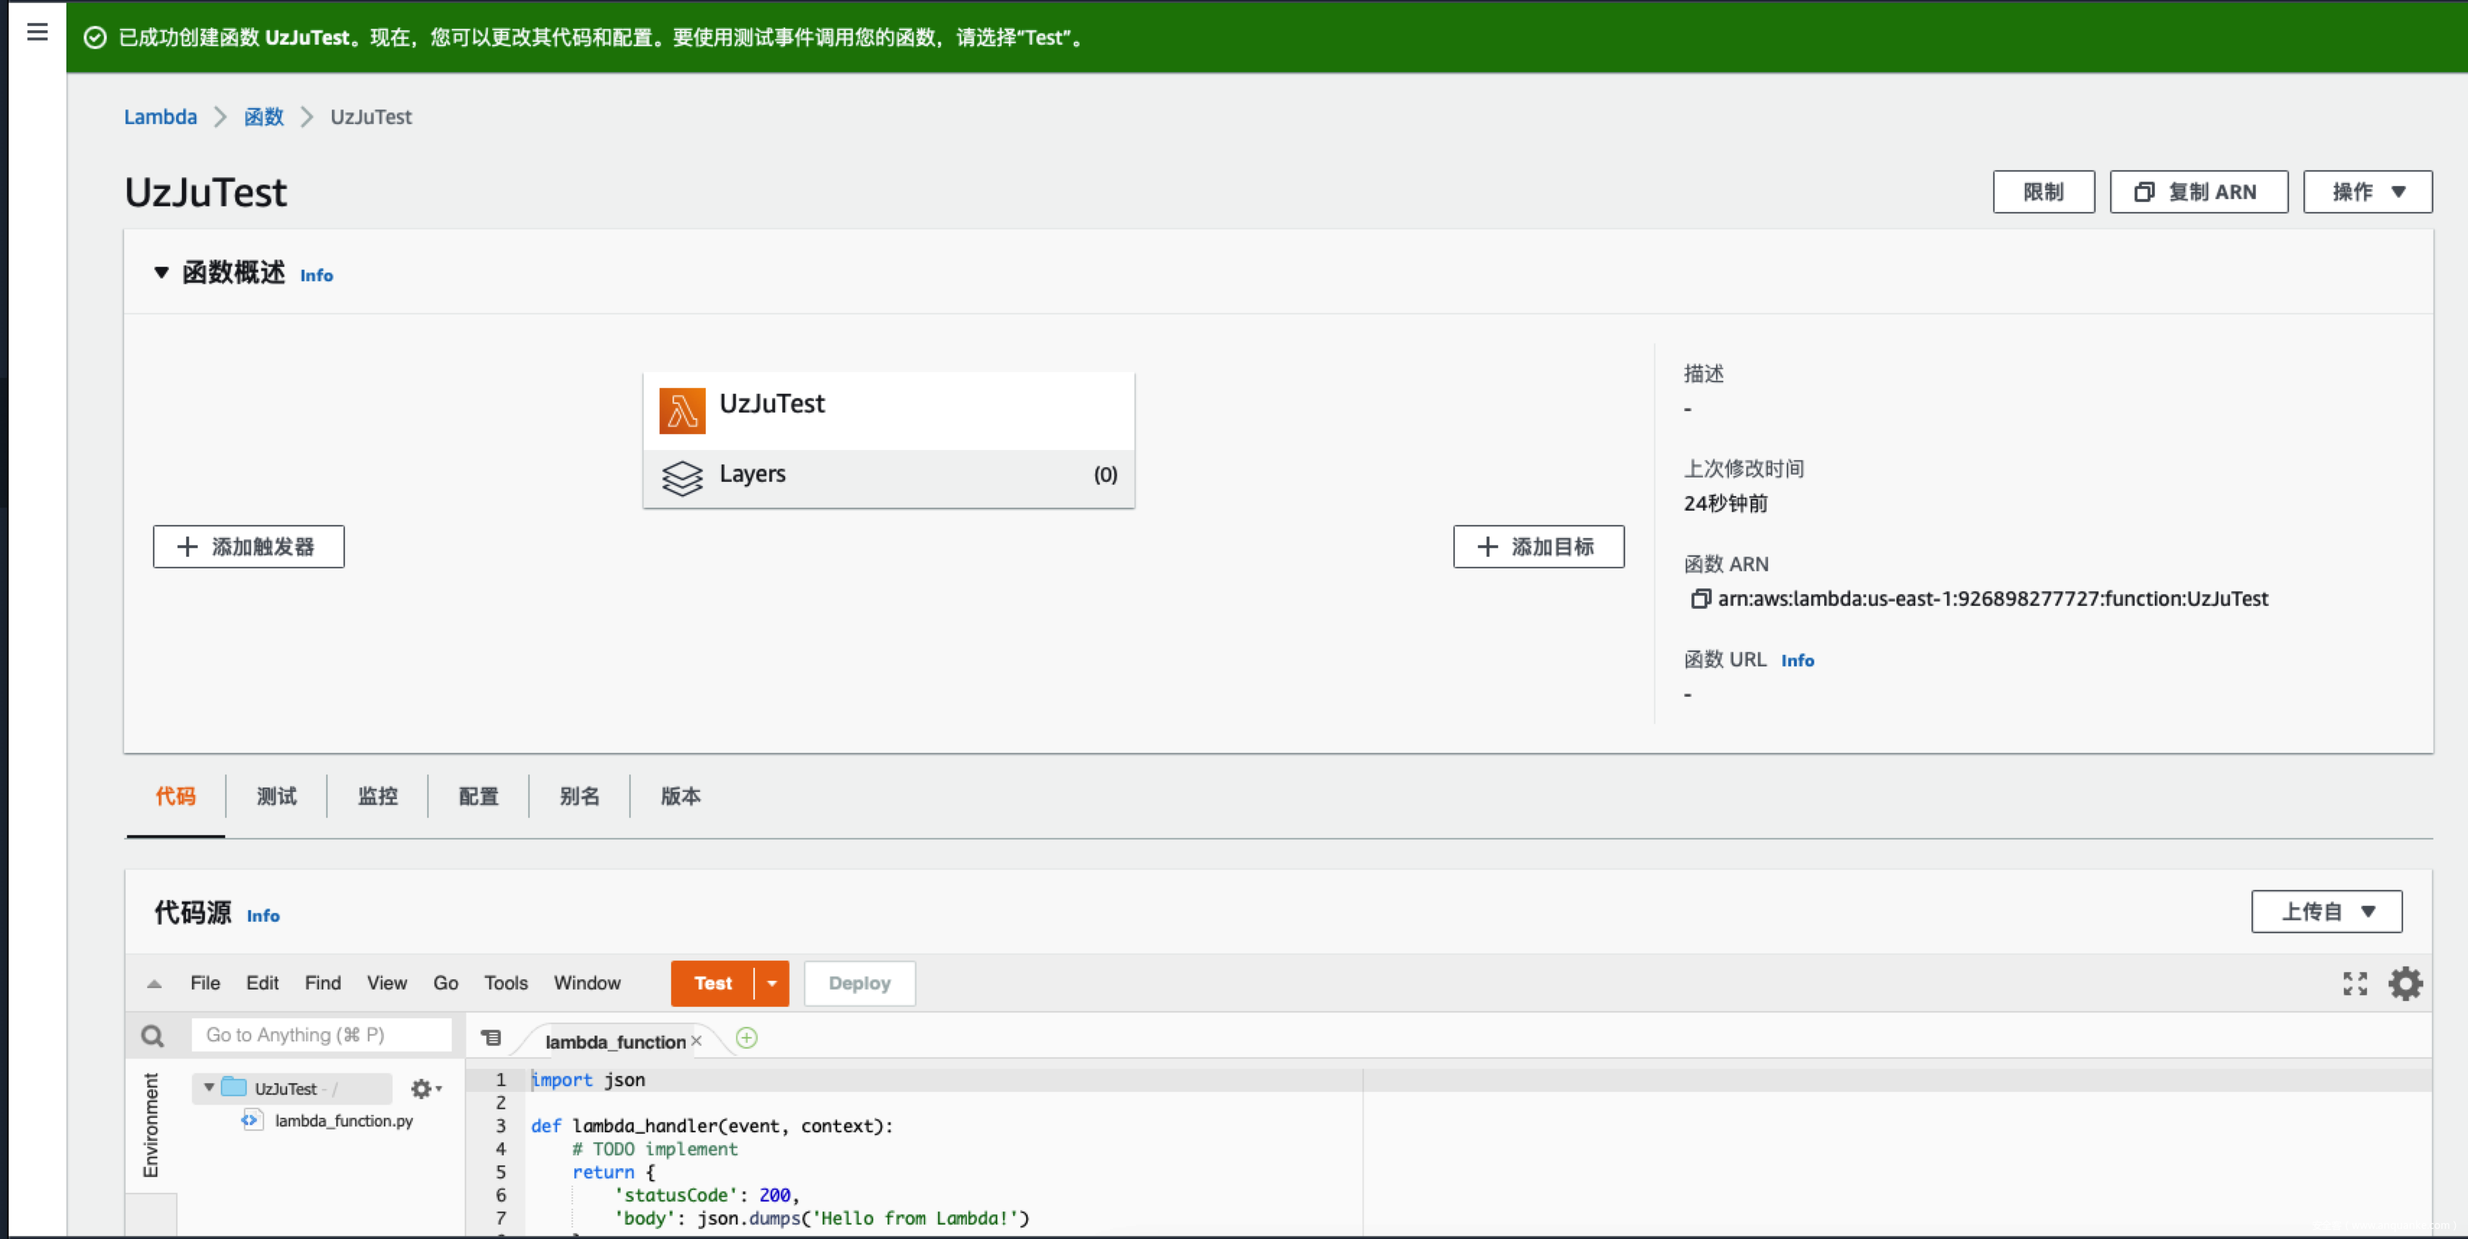Open the Test button dropdown arrow

pos(772,984)
